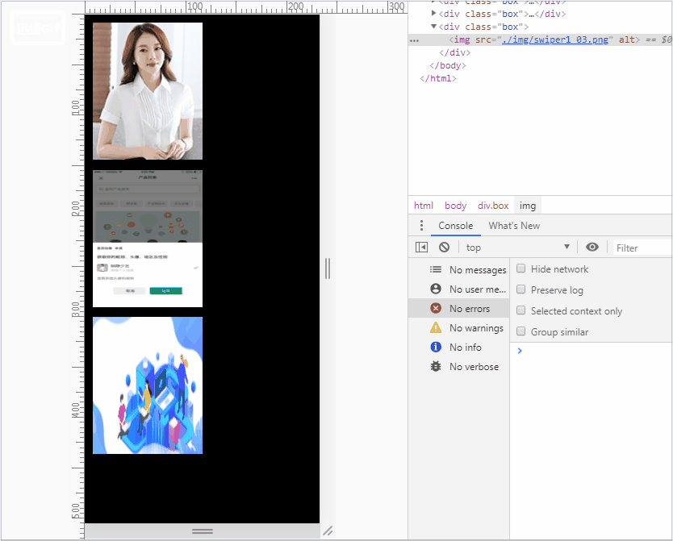
Task: Open the top JavaScript context dropdown
Action: point(518,248)
